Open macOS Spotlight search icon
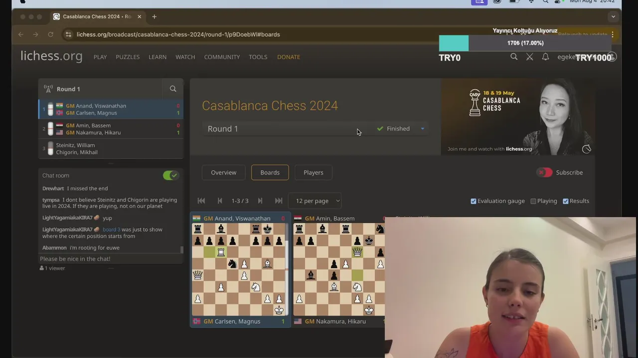The width and height of the screenshot is (638, 358). (545, 1)
